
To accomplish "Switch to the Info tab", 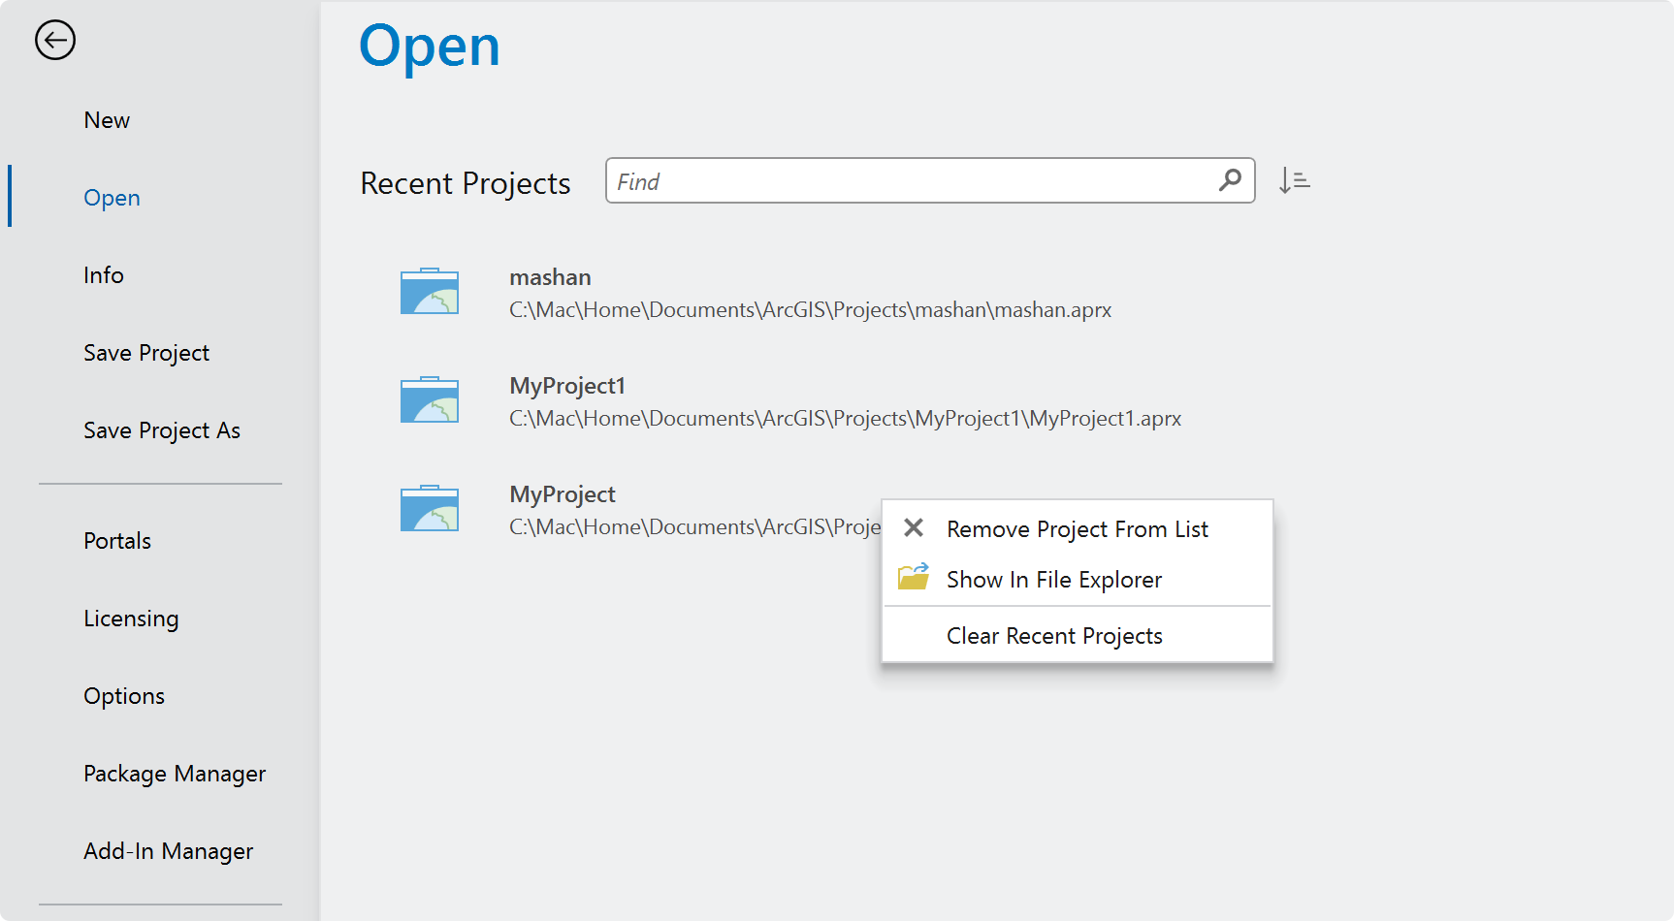I will pos(104,275).
